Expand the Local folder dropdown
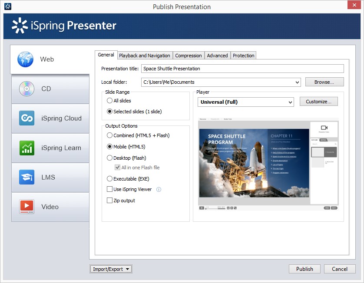364x283 pixels. click(x=297, y=82)
